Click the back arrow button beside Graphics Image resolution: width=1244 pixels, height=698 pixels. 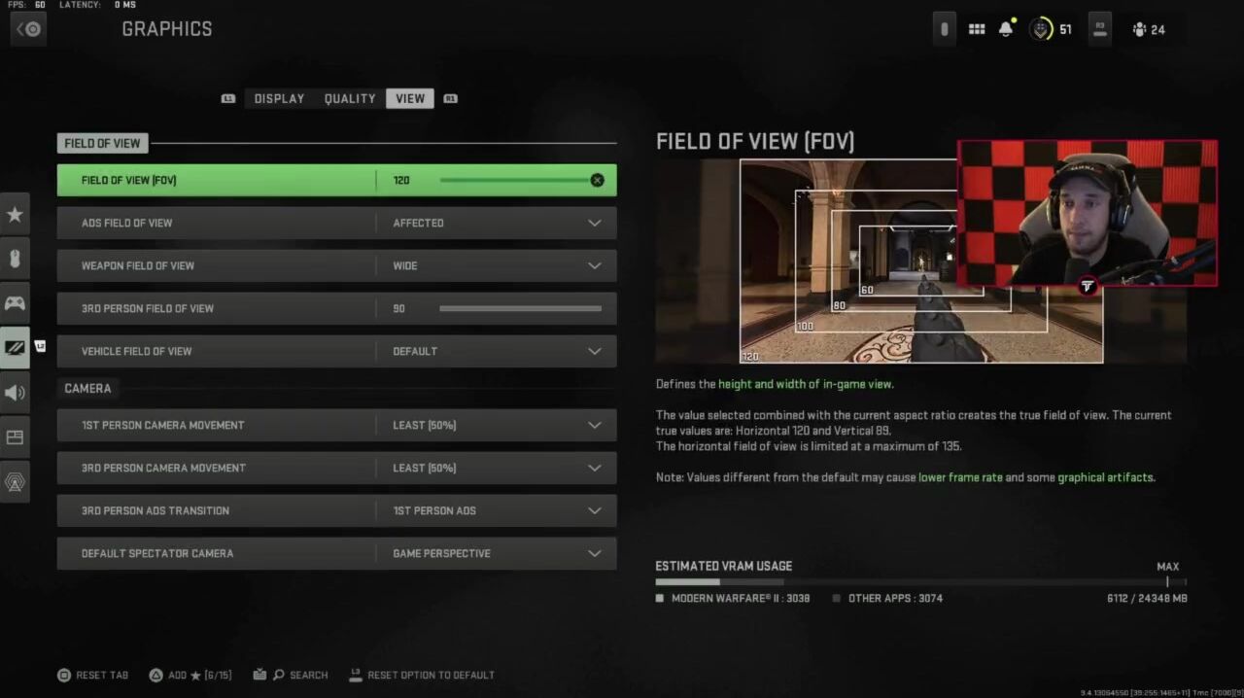point(28,29)
